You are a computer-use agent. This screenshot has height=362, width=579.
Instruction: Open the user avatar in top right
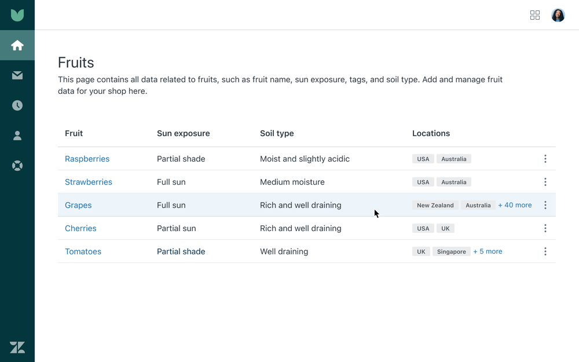click(x=558, y=15)
